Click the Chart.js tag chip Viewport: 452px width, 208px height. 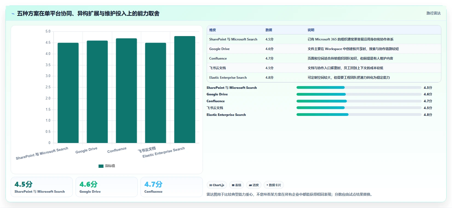click(x=217, y=185)
